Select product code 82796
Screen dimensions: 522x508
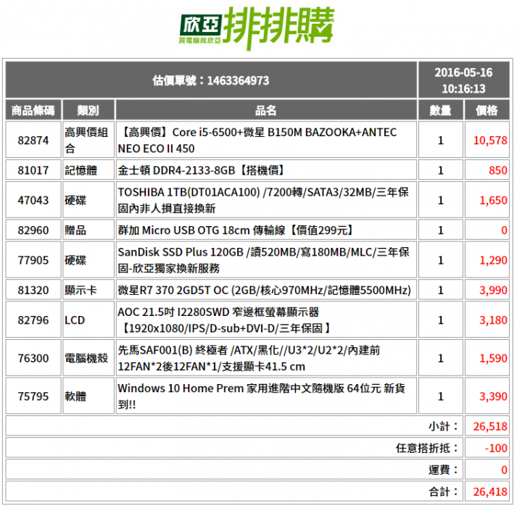(33, 320)
